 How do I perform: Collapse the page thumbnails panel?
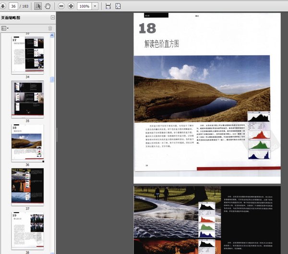(x=53, y=17)
